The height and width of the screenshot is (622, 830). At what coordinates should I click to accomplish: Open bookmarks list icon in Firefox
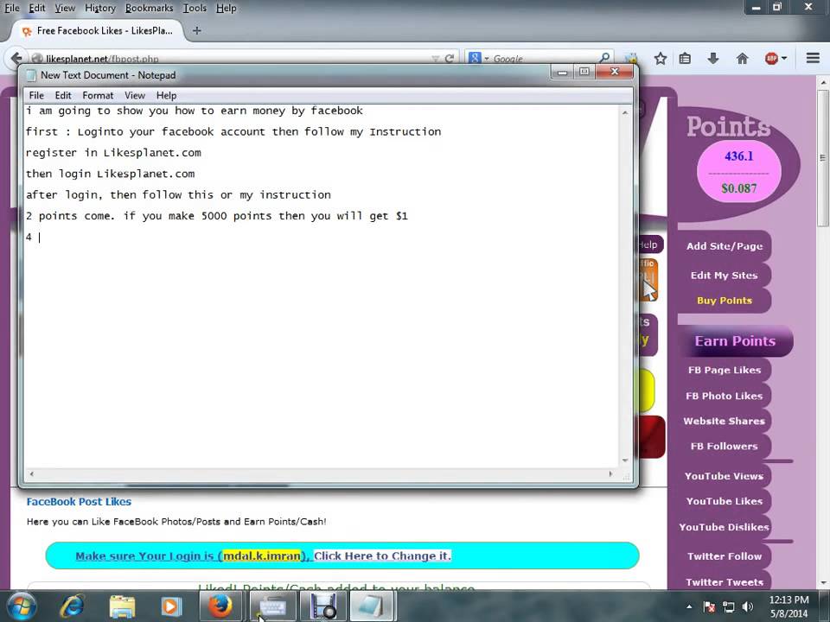[x=685, y=58]
